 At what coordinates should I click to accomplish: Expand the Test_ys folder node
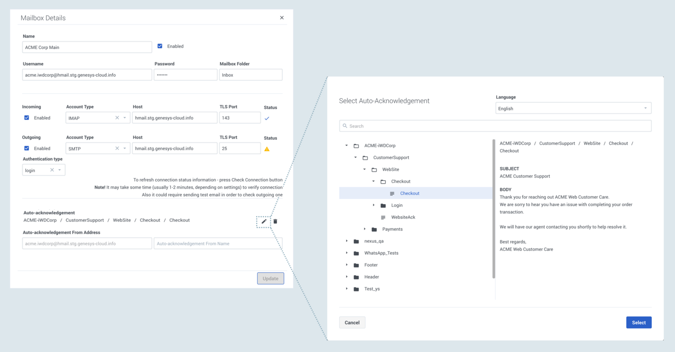[347, 289]
